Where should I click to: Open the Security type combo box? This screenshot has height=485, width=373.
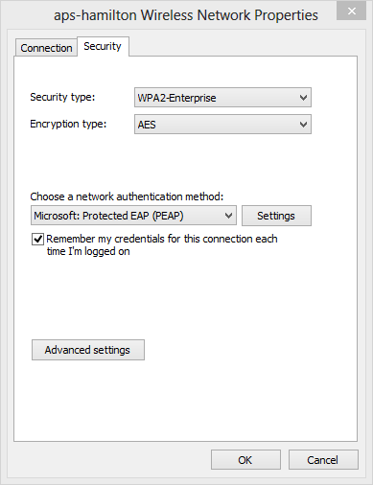pos(222,98)
